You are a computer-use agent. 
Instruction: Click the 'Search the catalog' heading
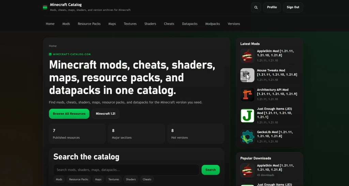click(86, 157)
